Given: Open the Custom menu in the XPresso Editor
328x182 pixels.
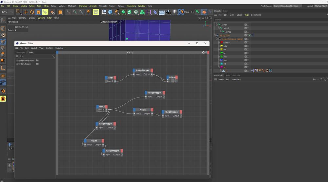Looking at the screenshot, I should click(x=50, y=48).
